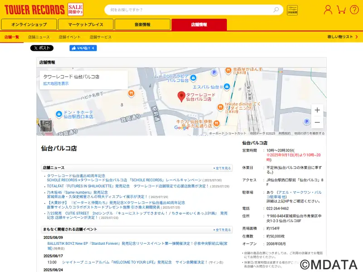The width and height of the screenshot is (363, 272).
Task: Click the 約154坪 floor area value
Action: click(273, 228)
